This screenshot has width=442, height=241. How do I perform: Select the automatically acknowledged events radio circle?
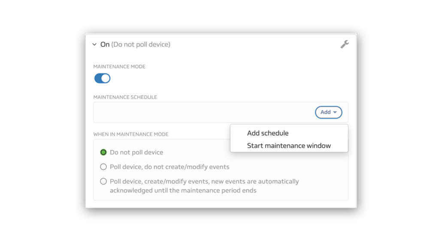[103, 181]
